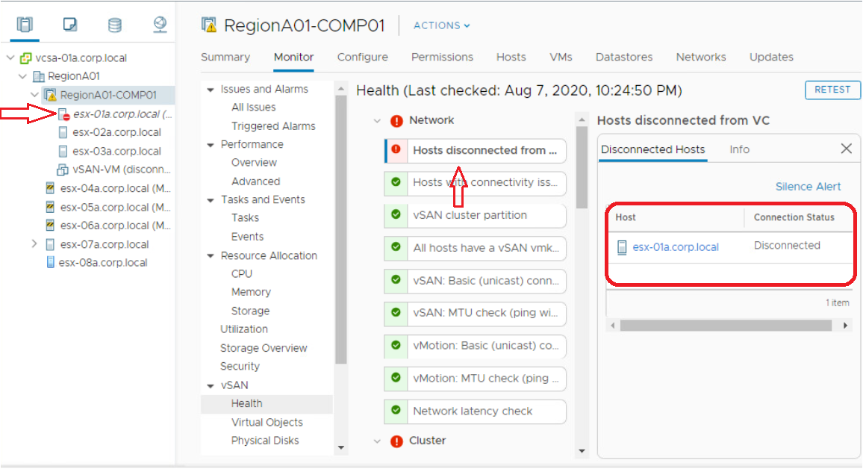Click the vCenter icon for vcsa-01a.corp.local
This screenshot has width=863, height=469.
coord(25,58)
